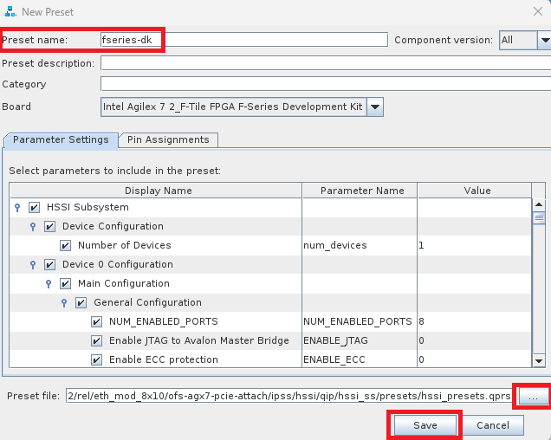Toggle the Enable ECC protection checkbox
The image size is (551, 440).
97,359
